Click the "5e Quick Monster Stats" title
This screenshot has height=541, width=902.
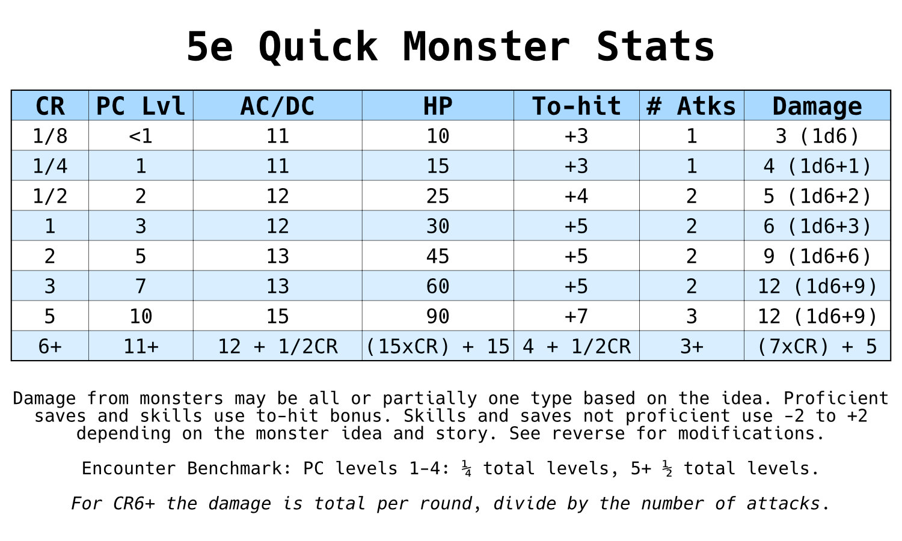450,46
